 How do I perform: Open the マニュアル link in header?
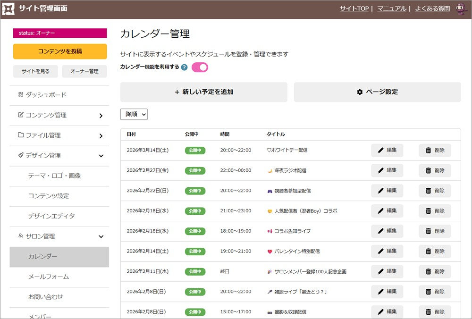[391, 8]
